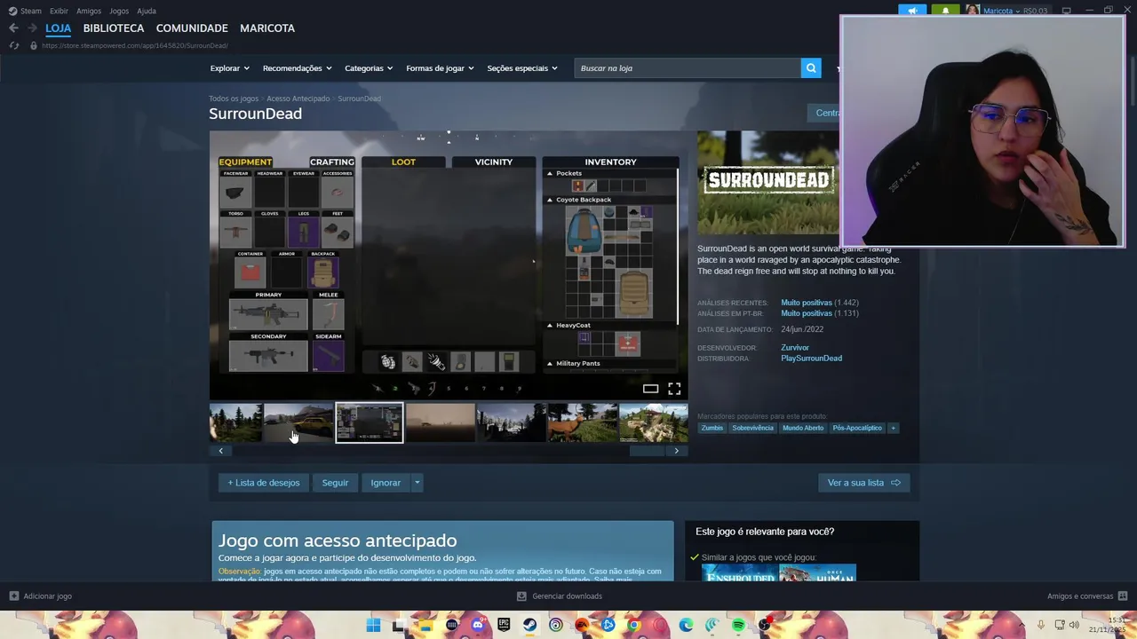Open the Steam announcements megaphone icon
Screen dimensions: 1137x639
click(x=912, y=11)
